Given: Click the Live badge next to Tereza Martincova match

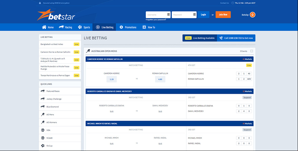Looking at the screenshot, I should tap(76, 75).
